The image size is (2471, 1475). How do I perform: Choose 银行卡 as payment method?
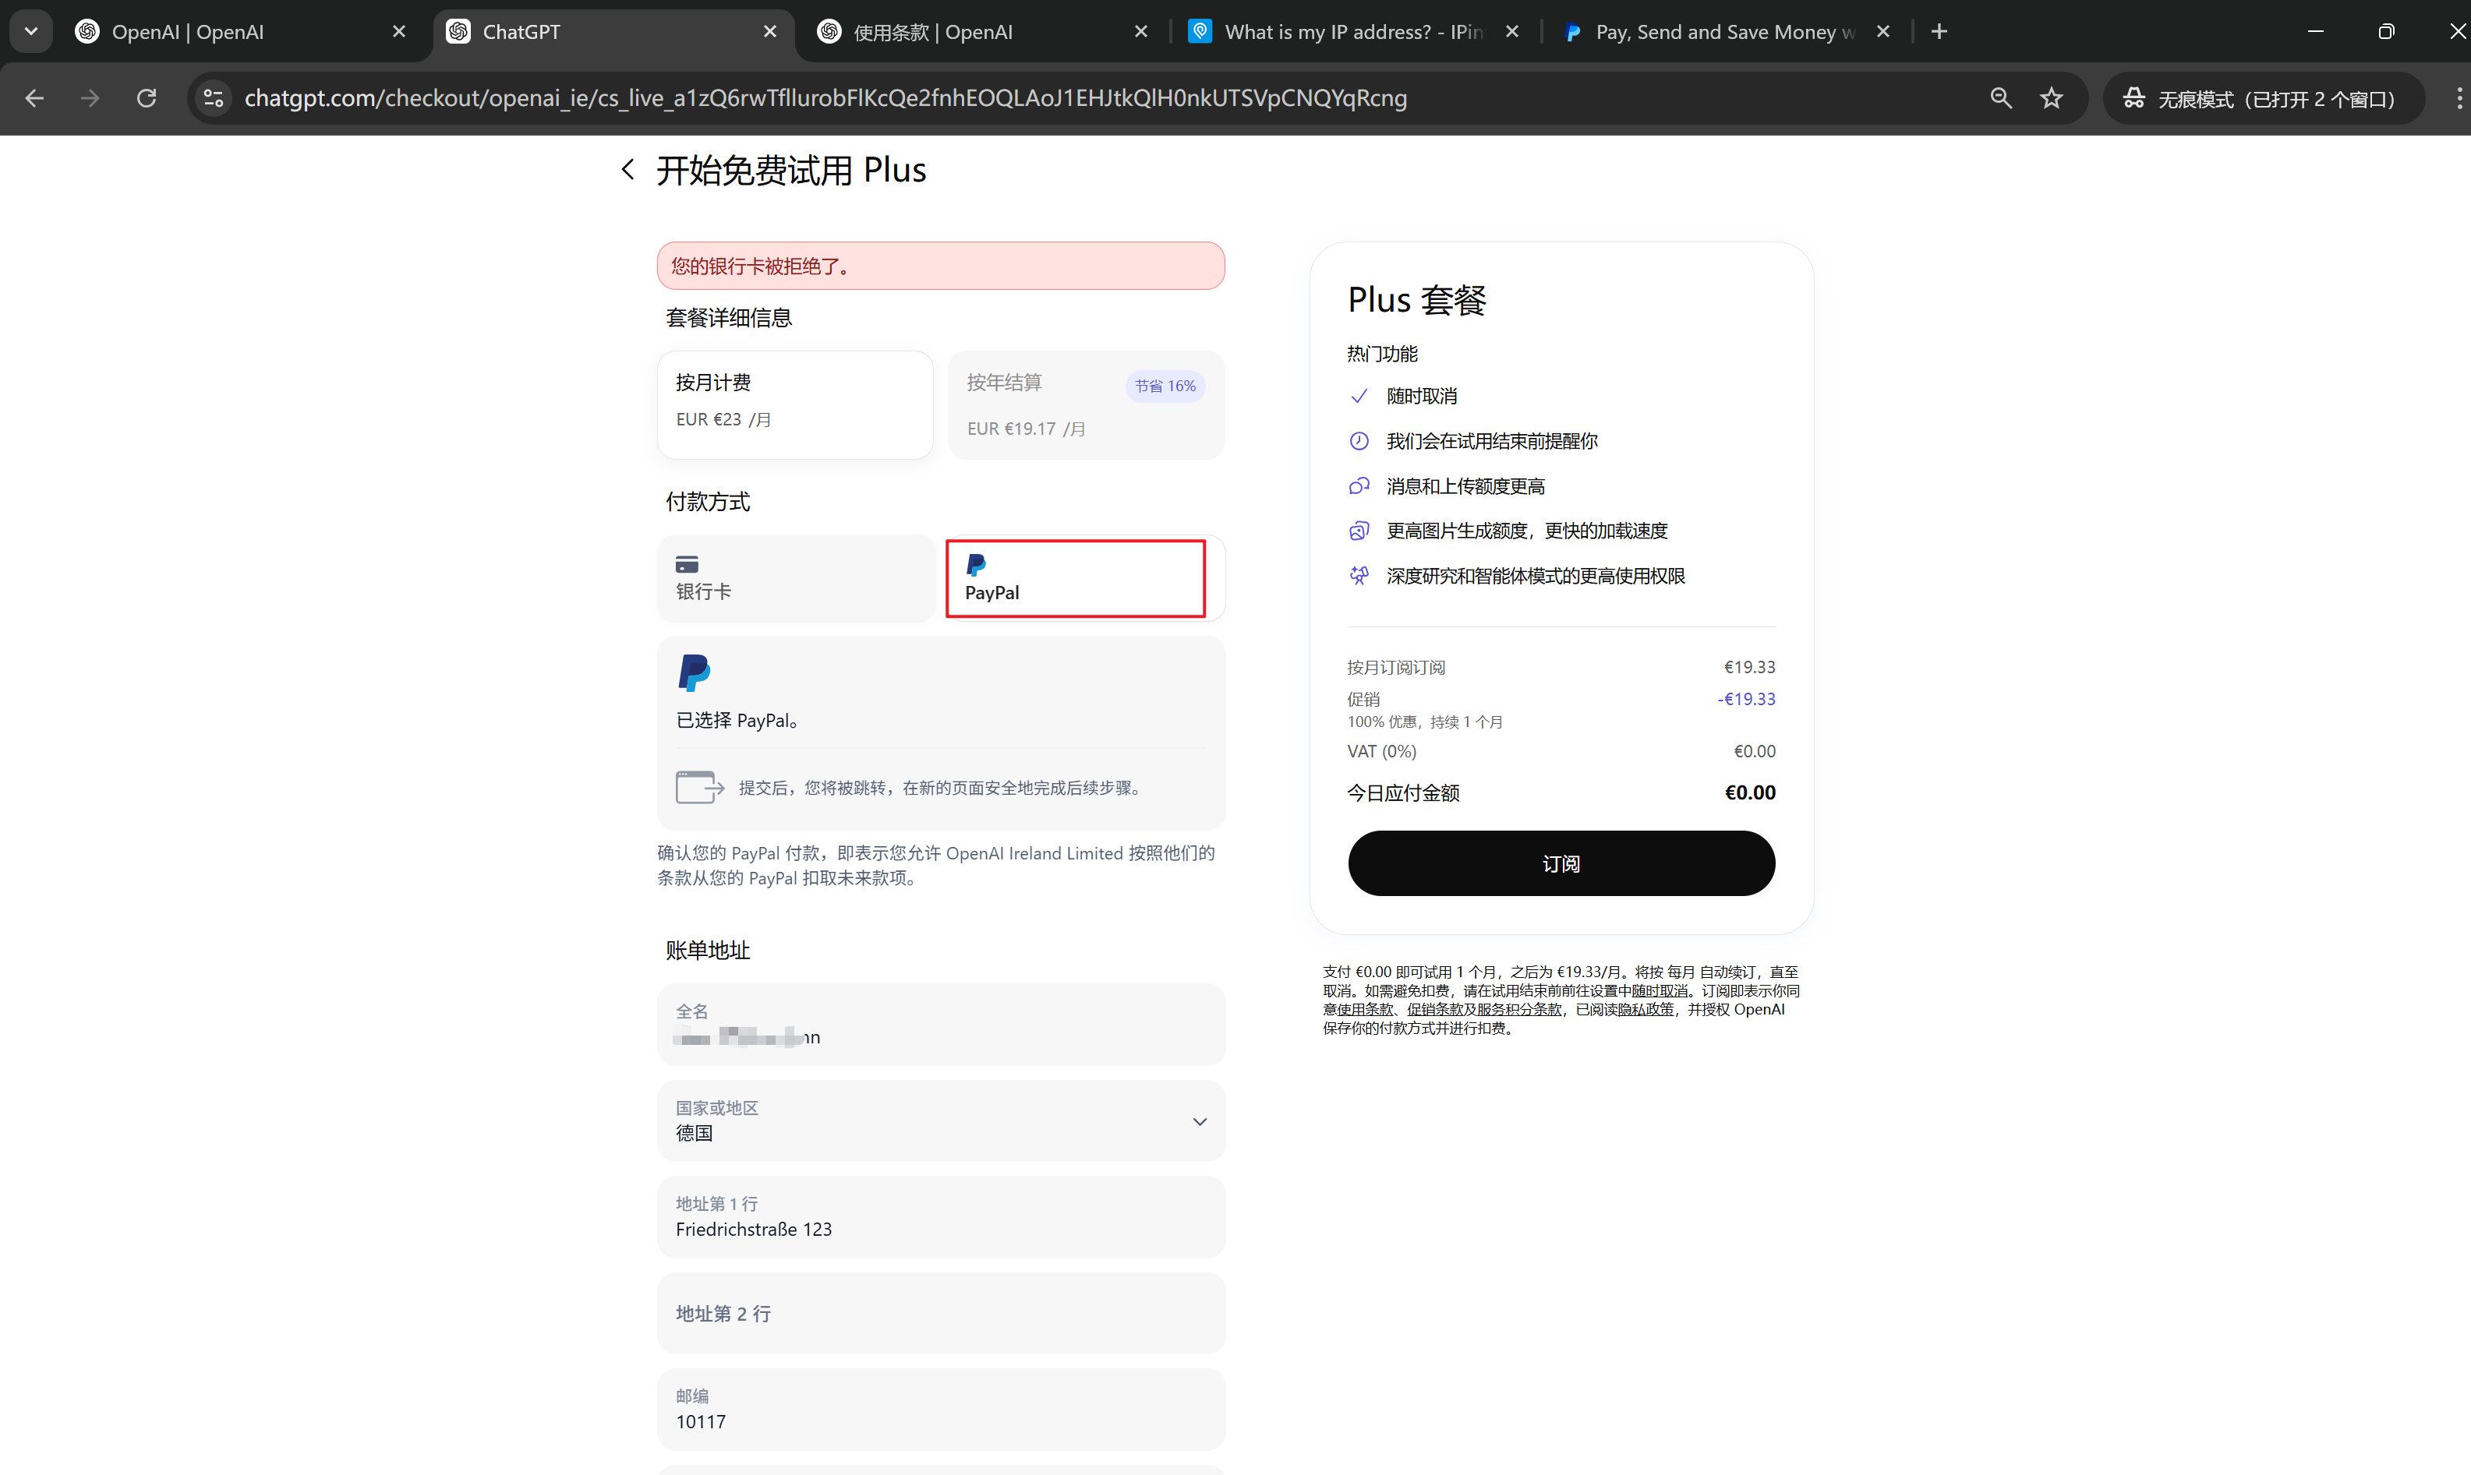[794, 578]
